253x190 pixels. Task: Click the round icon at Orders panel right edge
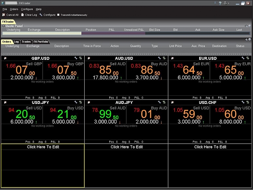pyautogui.click(x=250, y=39)
